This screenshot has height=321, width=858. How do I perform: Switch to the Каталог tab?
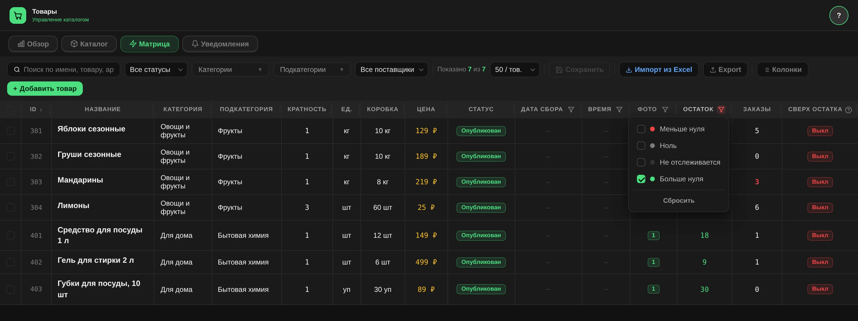point(89,44)
